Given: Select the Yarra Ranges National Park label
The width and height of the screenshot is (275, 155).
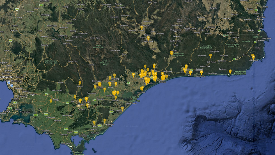Looking at the screenshot, I should coord(51,62).
